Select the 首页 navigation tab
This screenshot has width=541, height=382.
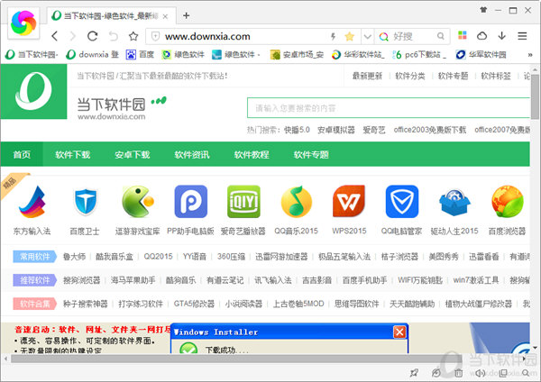(x=22, y=154)
